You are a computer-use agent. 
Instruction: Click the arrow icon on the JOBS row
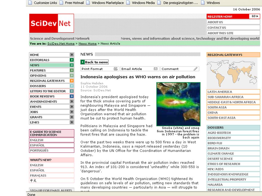[x=72, y=112]
